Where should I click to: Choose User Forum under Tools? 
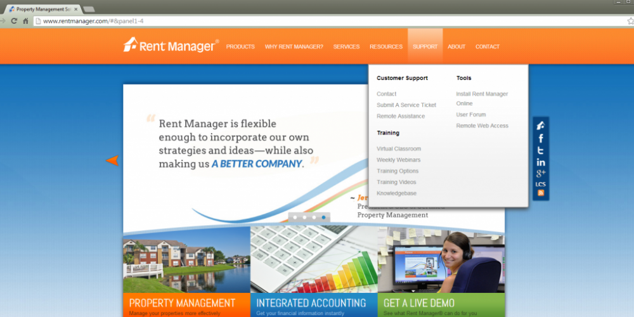471,114
